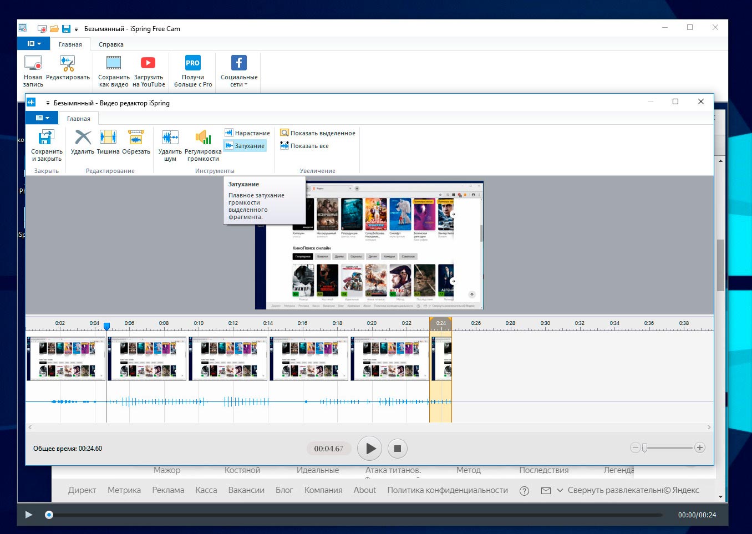The image size is (752, 534).
Task: Click the current time field 00:04.67
Action: point(329,448)
